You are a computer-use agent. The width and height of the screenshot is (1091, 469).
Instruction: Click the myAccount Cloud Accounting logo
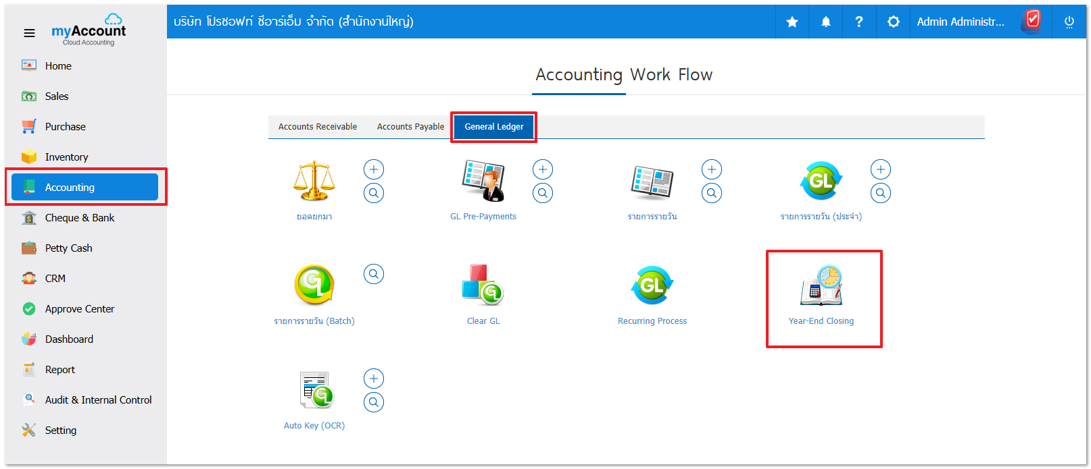click(x=89, y=30)
